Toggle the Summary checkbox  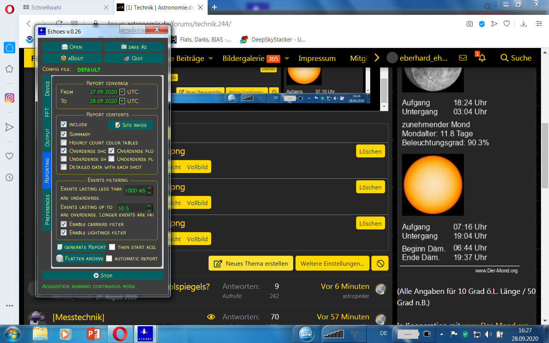click(x=64, y=134)
